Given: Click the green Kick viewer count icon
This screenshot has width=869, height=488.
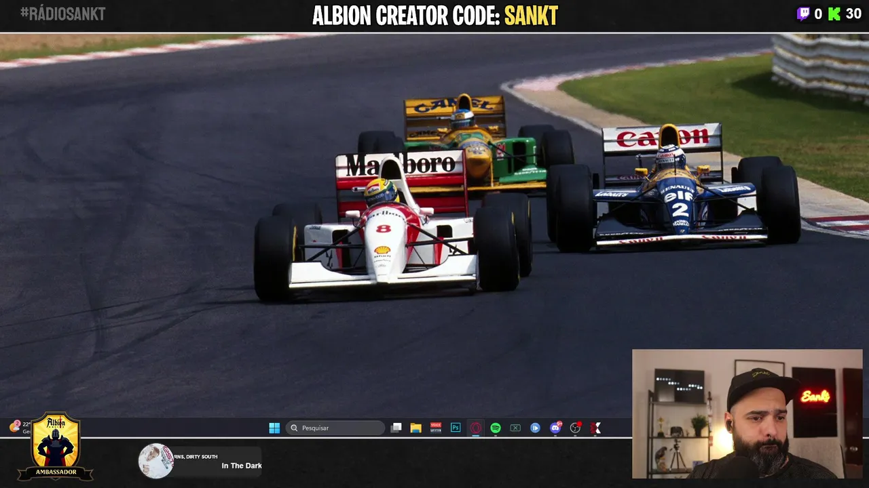Looking at the screenshot, I should point(834,14).
